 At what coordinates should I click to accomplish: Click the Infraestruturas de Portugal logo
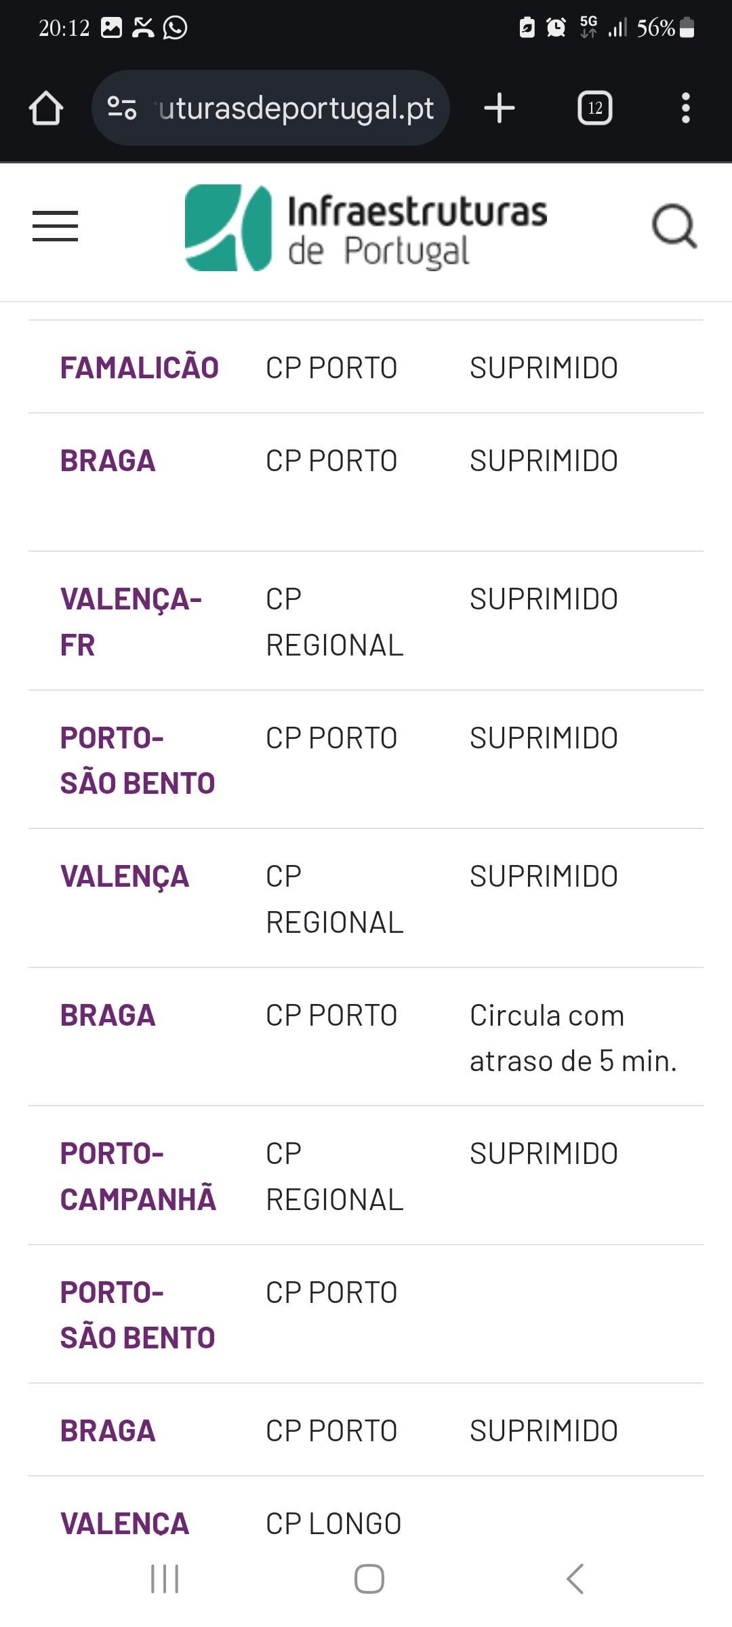coord(366,228)
